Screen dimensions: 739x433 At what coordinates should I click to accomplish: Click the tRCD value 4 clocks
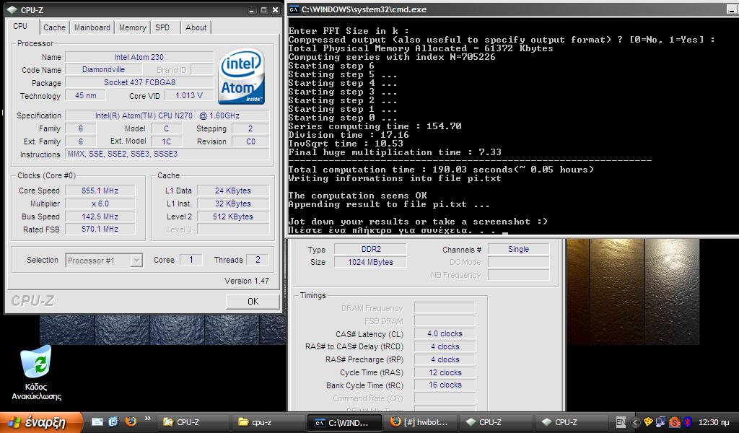click(445, 347)
